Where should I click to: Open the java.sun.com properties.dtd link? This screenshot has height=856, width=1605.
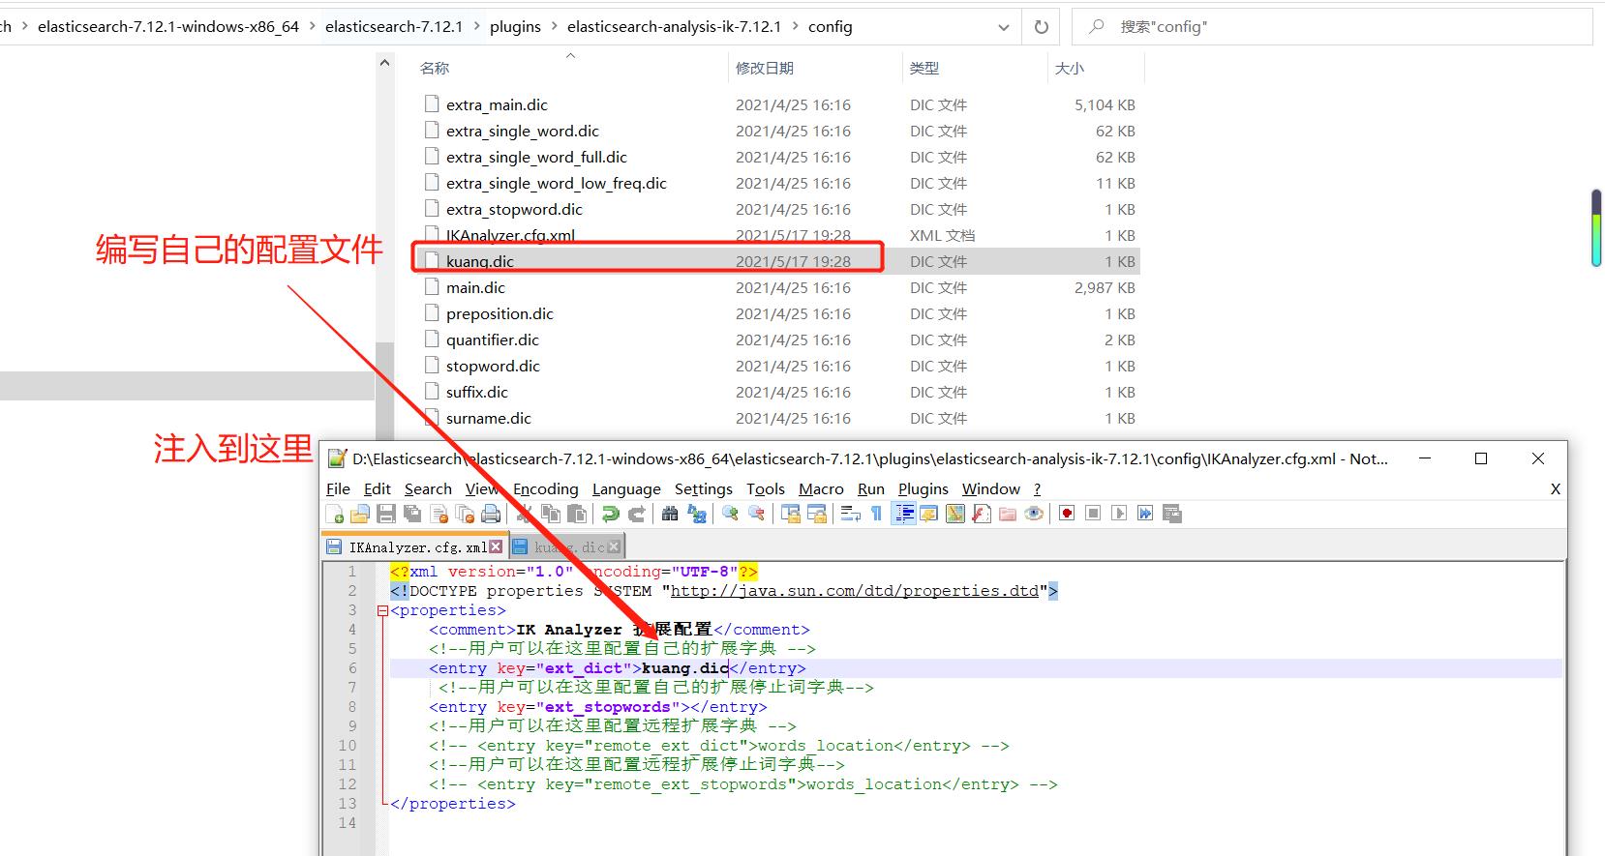854,591
